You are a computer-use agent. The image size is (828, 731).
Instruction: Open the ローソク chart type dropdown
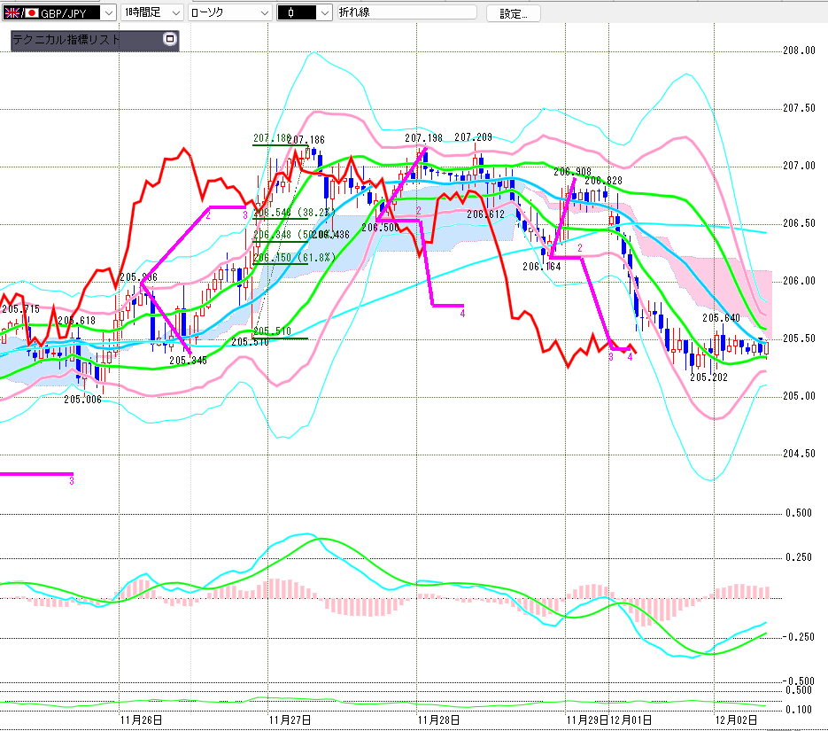pyautogui.click(x=262, y=12)
